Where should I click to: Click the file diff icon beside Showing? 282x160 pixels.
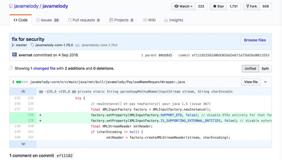pyautogui.click(x=11, y=68)
